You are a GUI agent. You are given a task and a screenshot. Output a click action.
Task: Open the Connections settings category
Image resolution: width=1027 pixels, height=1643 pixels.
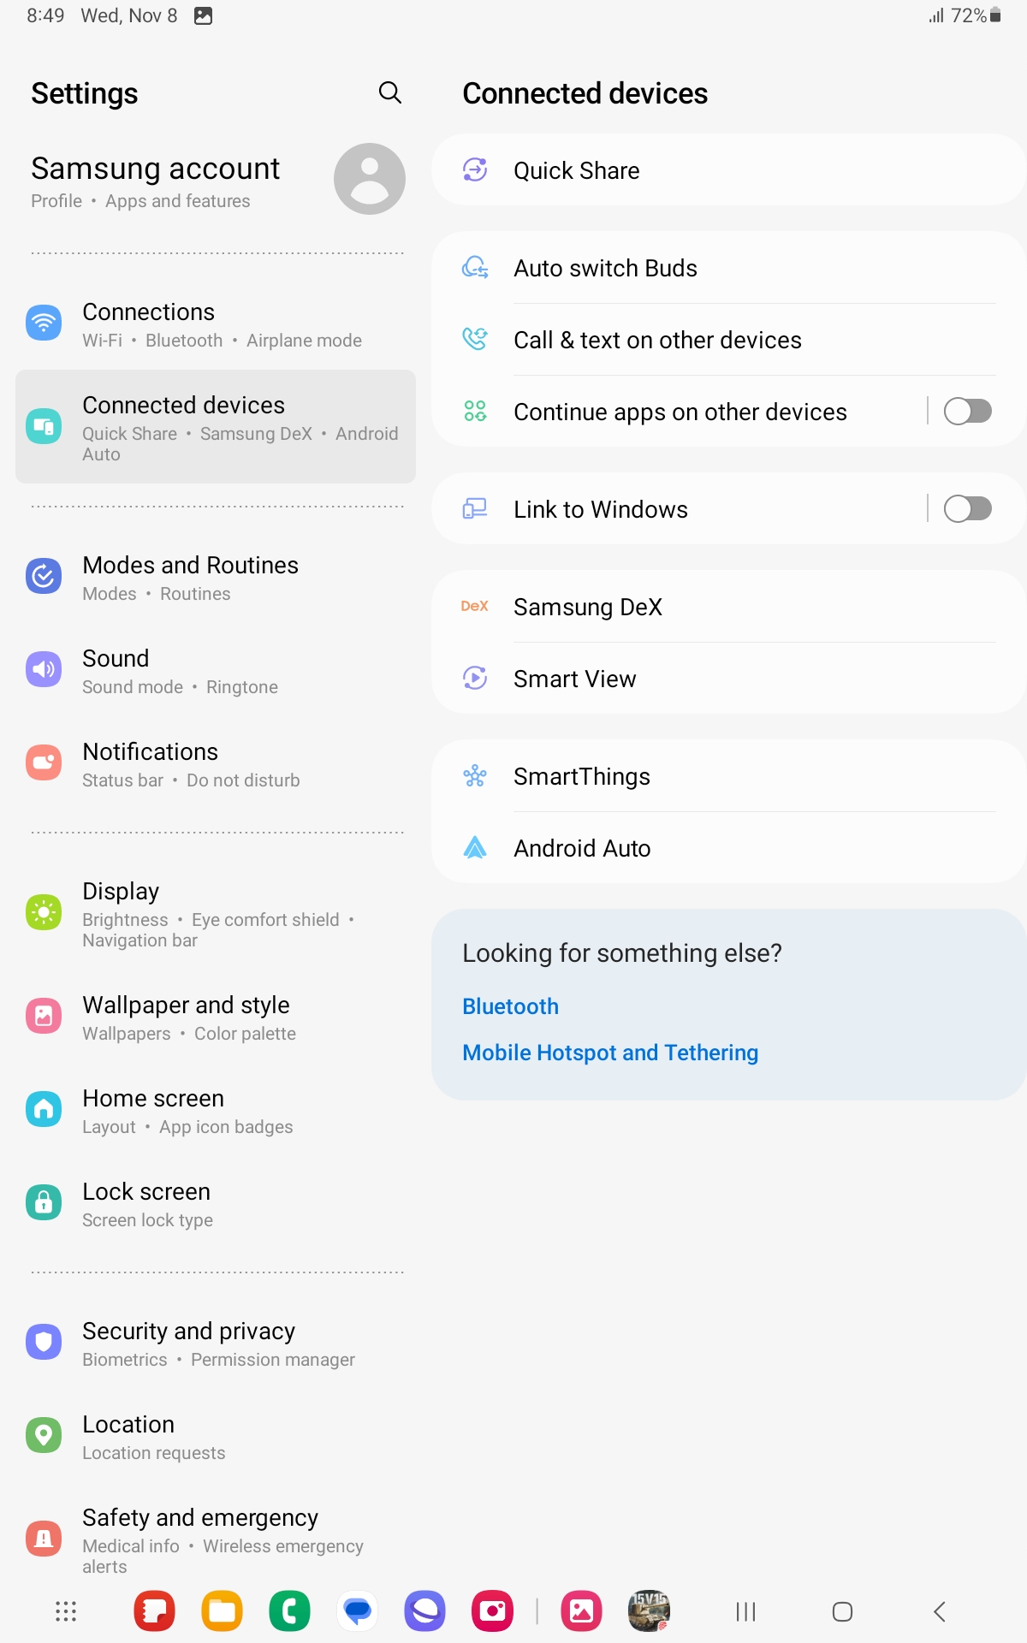pos(216,324)
